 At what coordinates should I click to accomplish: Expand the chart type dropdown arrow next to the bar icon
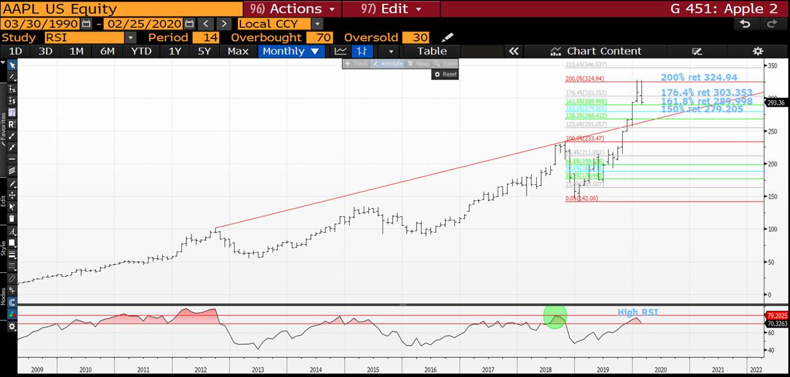click(391, 51)
